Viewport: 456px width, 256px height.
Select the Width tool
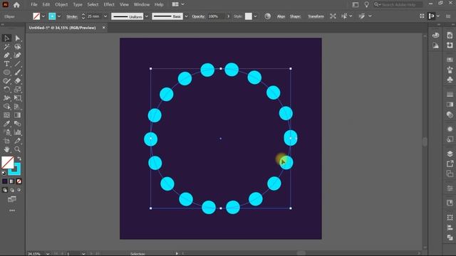6,98
